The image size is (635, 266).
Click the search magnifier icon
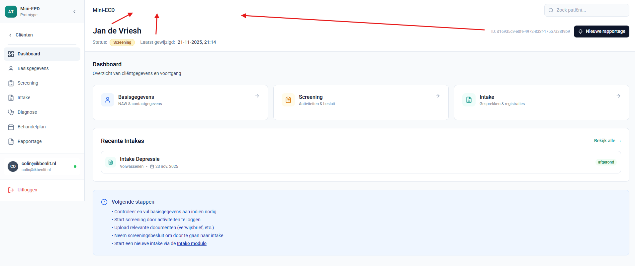pyautogui.click(x=551, y=10)
